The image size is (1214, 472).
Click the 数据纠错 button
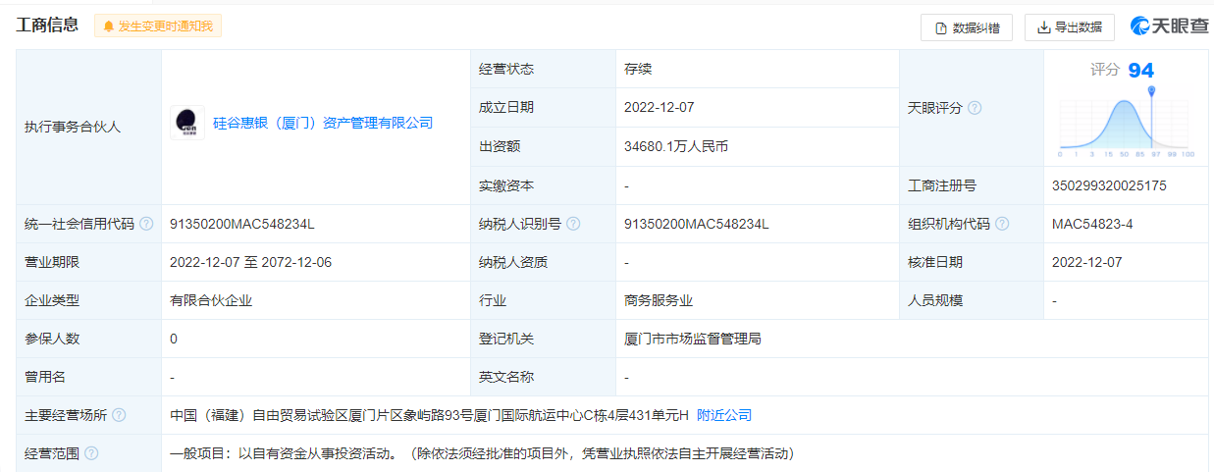pyautogui.click(x=967, y=27)
